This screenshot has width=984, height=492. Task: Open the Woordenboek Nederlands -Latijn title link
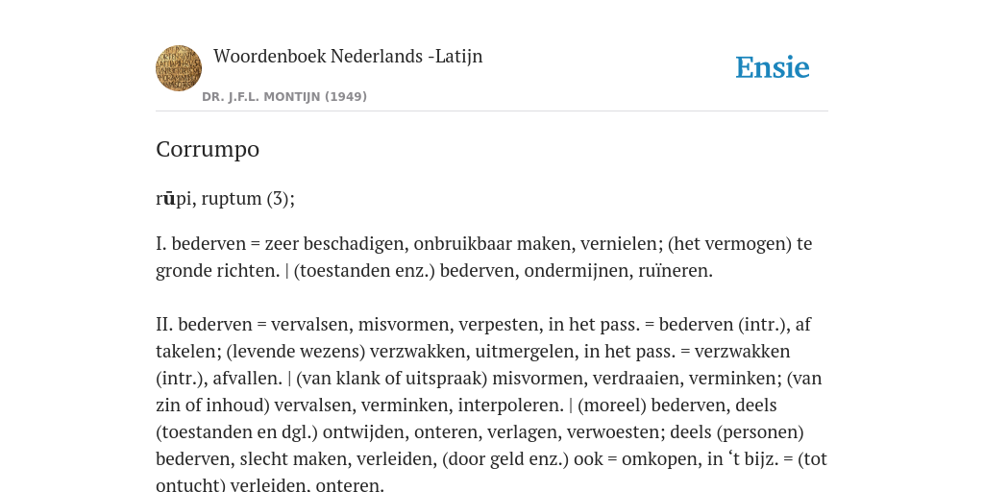tap(348, 57)
